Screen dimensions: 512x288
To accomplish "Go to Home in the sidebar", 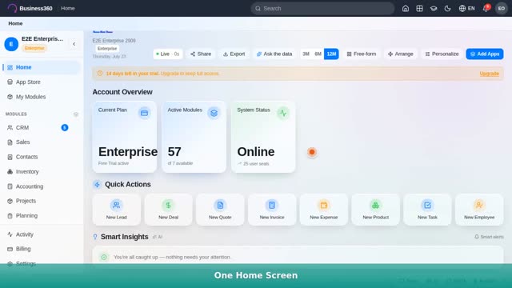I will tap(41, 67).
